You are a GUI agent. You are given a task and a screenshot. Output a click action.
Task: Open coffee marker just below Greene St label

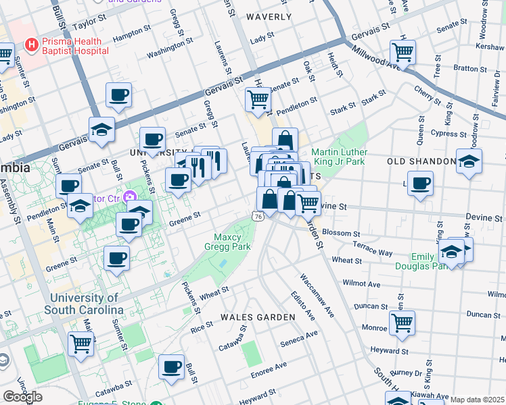pyautogui.click(x=117, y=261)
